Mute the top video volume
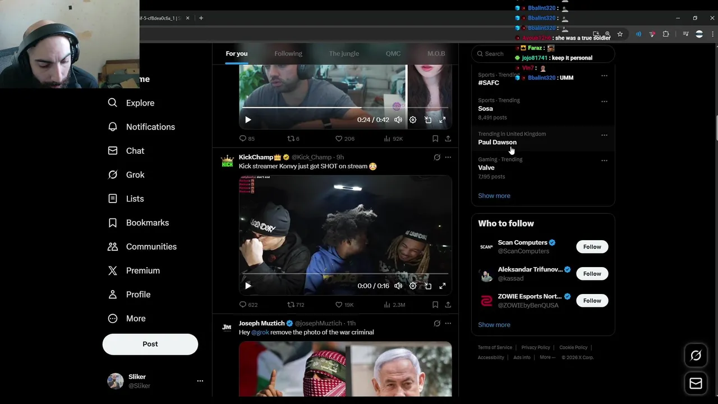 [x=398, y=120]
